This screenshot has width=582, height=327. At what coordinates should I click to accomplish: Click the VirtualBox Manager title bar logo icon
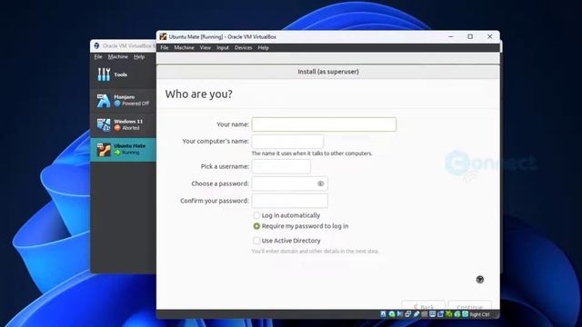[x=96, y=45]
